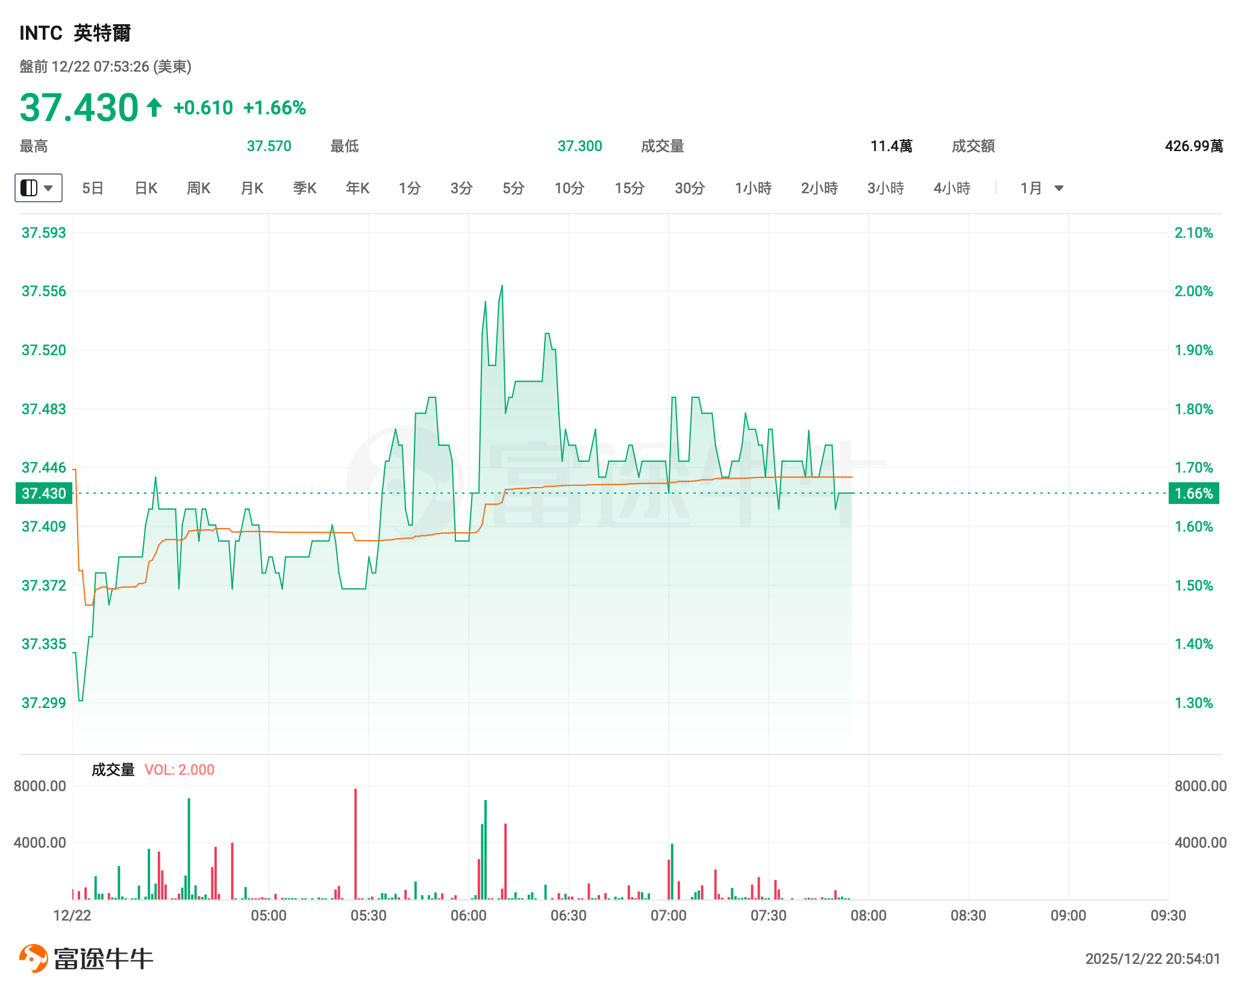1241x991 pixels.
Task: Expand the 1月 range dropdown
Action: point(1042,188)
